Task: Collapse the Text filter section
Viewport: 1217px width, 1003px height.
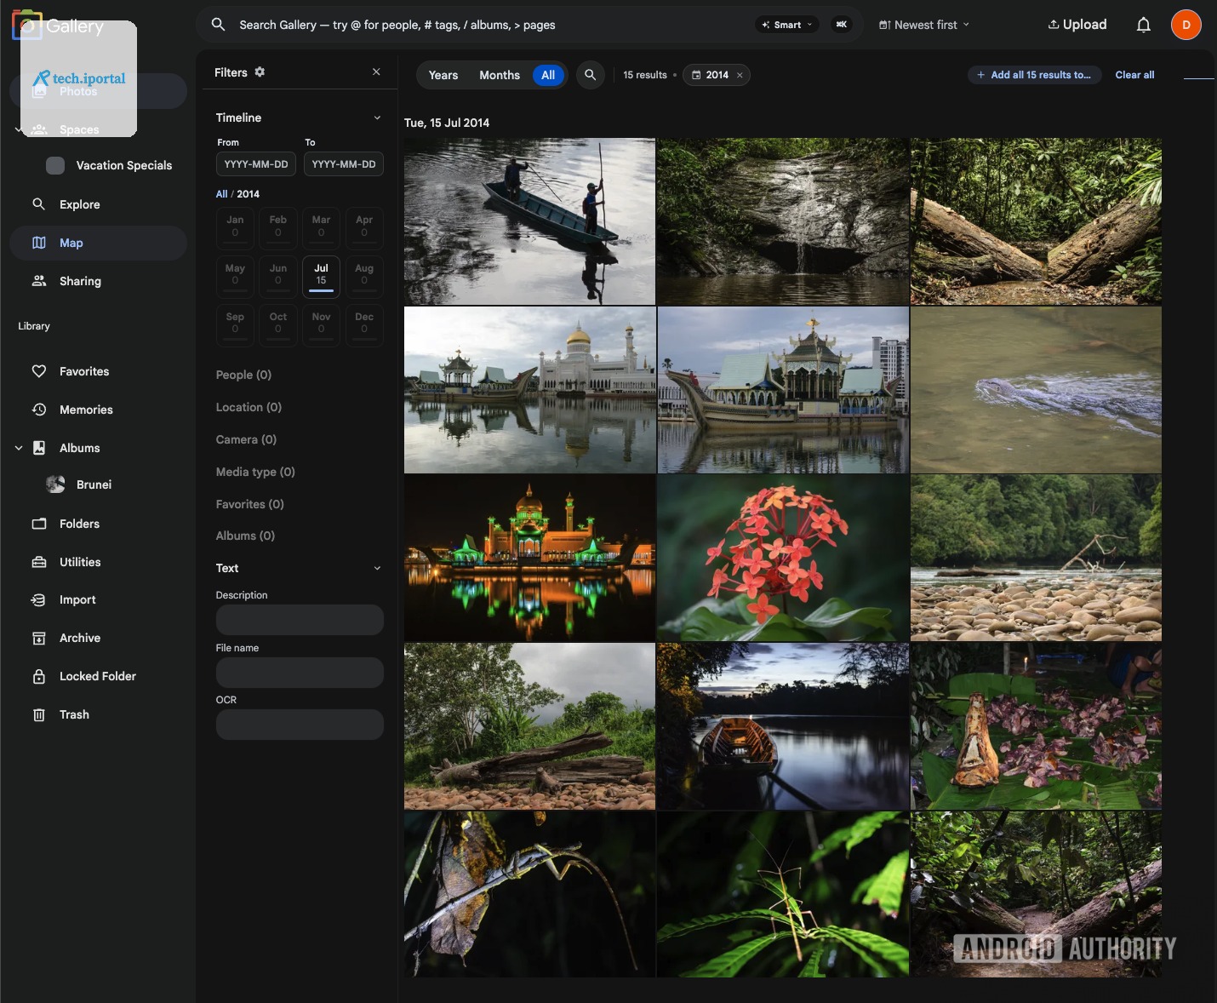Action: (x=377, y=568)
